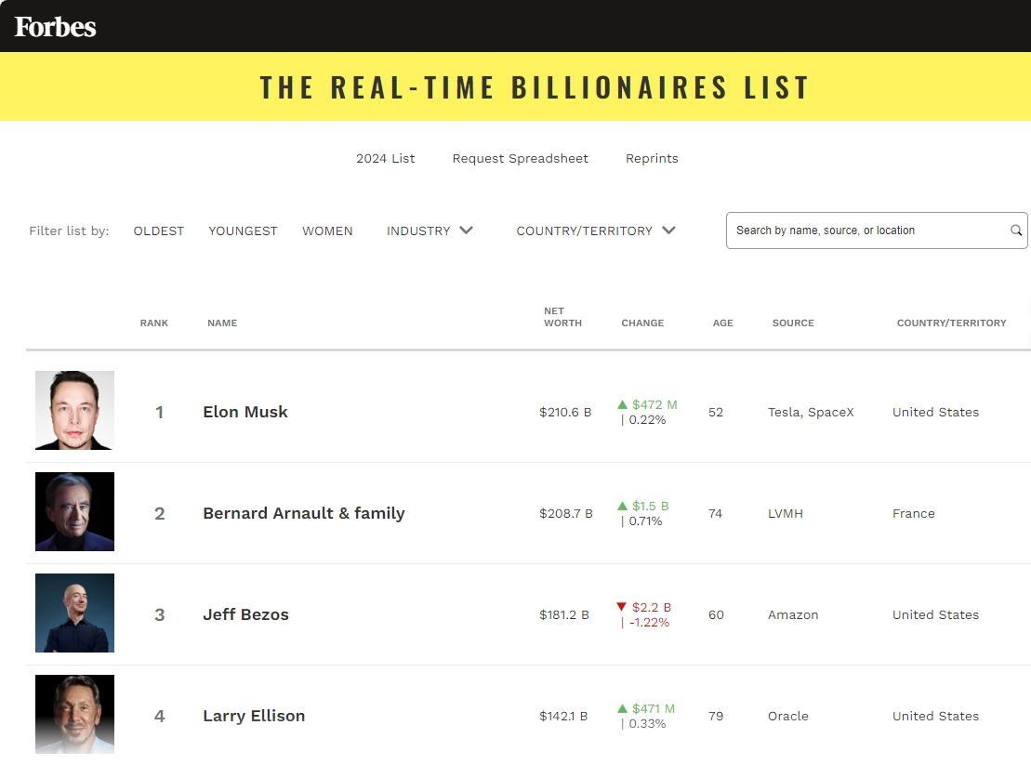The width and height of the screenshot is (1031, 778).
Task: Open Bernard Arnault & family entry
Action: (x=304, y=513)
